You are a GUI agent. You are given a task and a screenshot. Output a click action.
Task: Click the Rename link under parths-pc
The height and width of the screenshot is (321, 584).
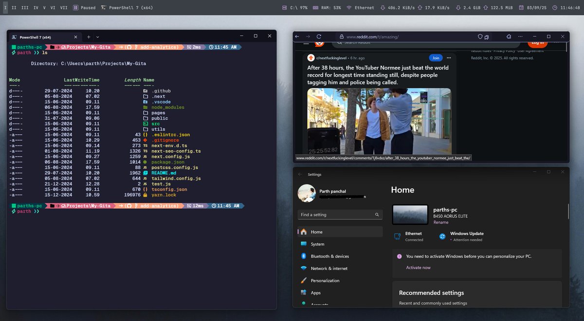(441, 222)
